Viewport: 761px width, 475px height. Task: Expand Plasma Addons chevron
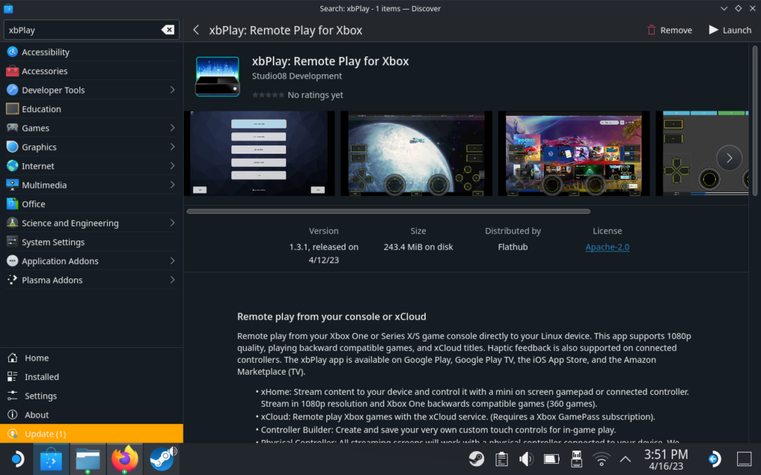[172, 280]
